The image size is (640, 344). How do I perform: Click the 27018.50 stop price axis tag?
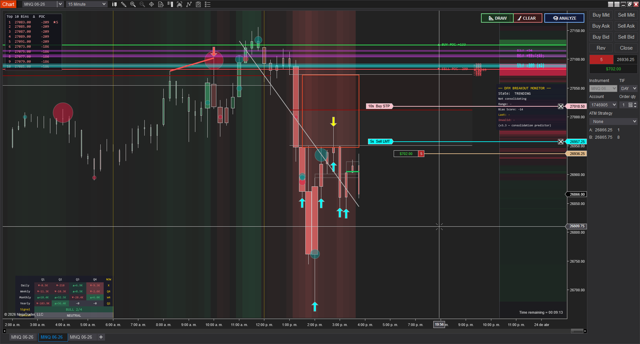[x=576, y=106]
